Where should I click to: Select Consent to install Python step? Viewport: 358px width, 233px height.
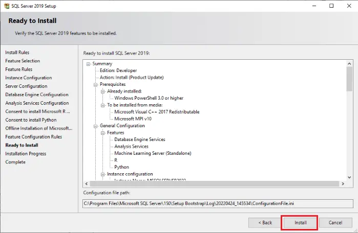coord(31,120)
